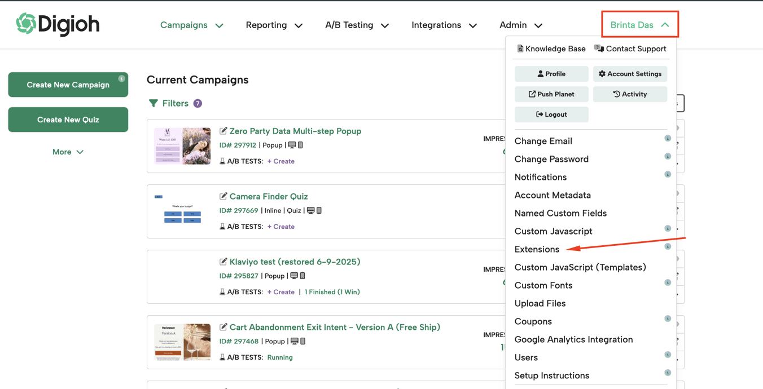Open Klaviyo test (restored 6-9-2025) campaign
The image size is (763, 389).
click(295, 262)
